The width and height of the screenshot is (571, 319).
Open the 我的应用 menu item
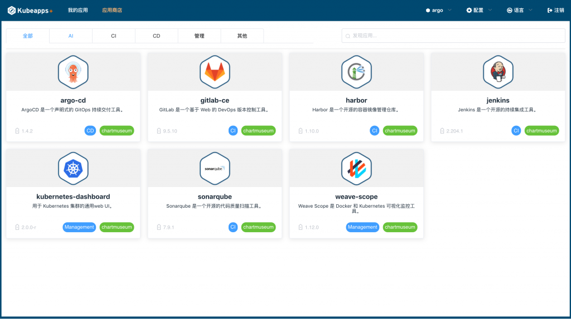point(78,10)
